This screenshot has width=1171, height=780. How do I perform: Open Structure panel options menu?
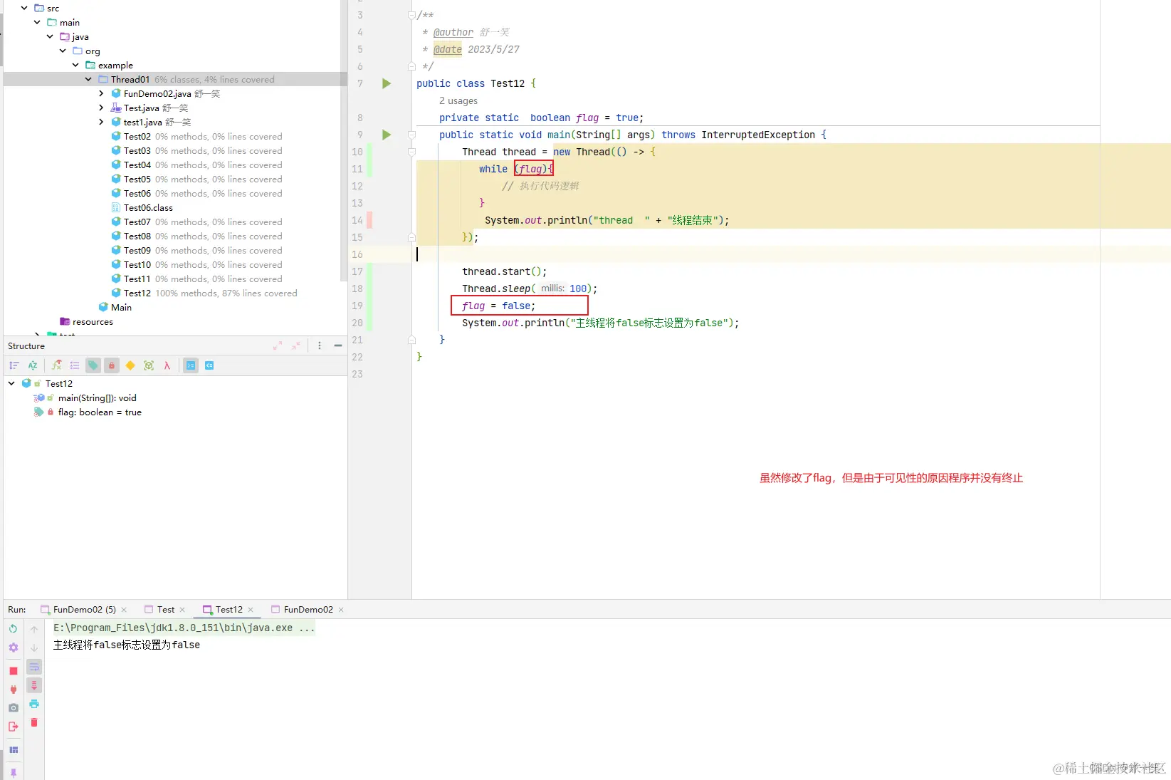[x=320, y=345]
